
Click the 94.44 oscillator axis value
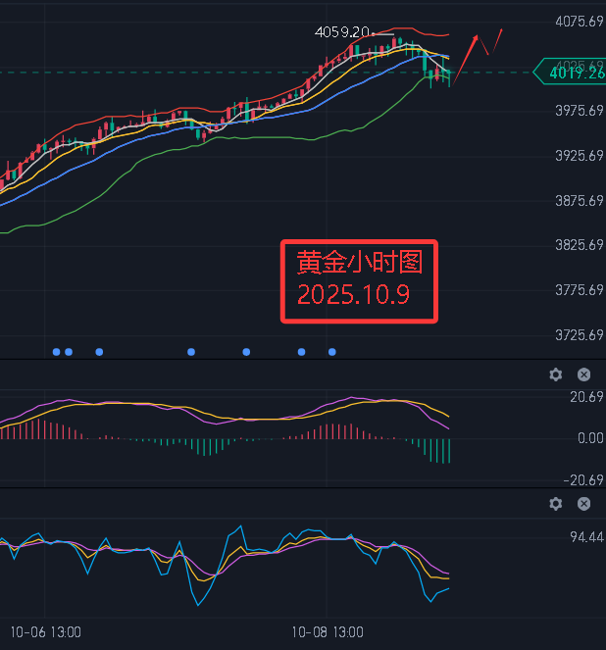point(584,537)
